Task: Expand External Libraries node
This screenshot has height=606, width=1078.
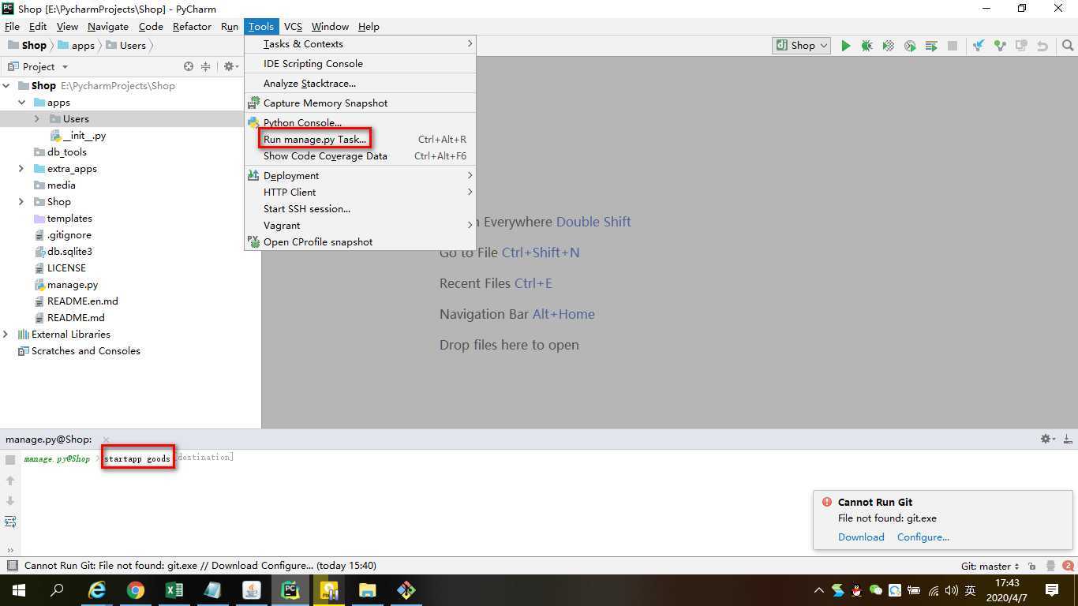Action: coord(6,335)
